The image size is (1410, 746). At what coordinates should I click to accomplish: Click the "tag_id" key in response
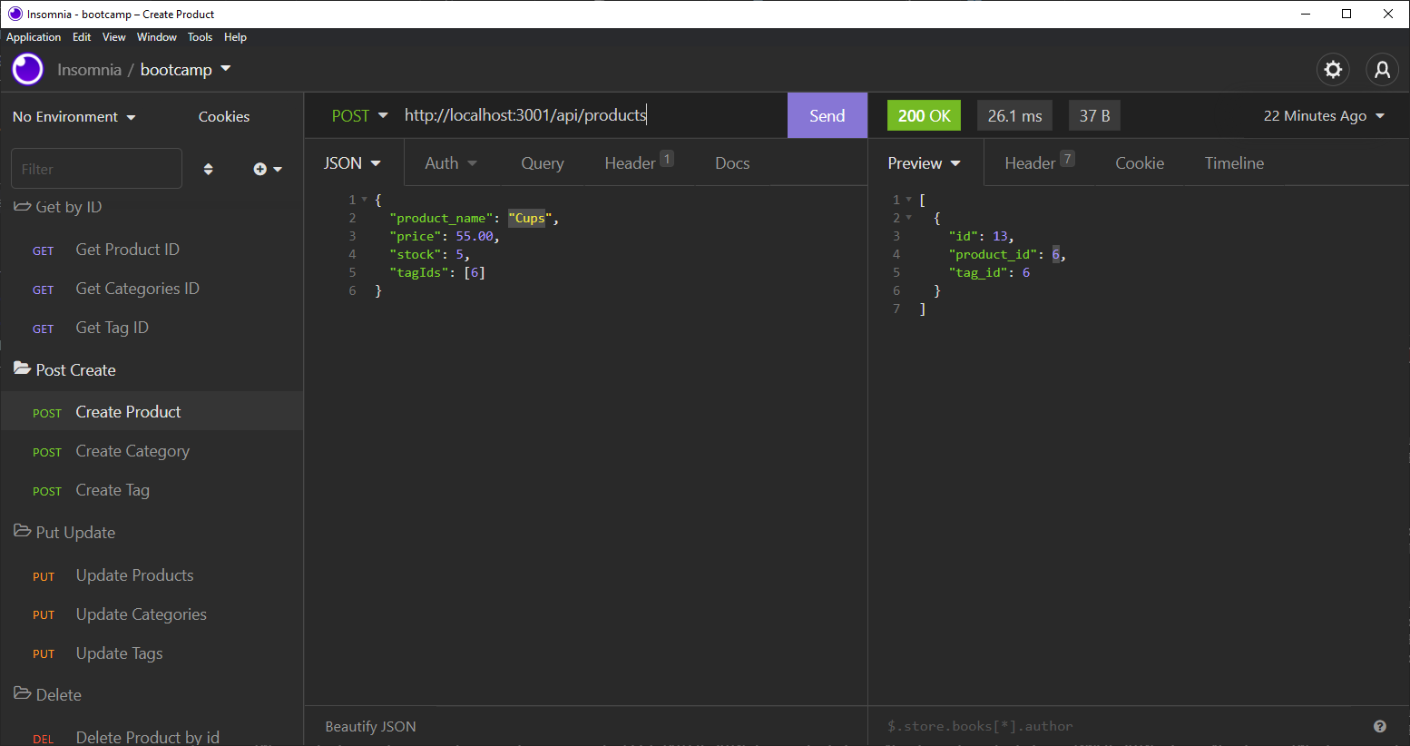coord(979,272)
